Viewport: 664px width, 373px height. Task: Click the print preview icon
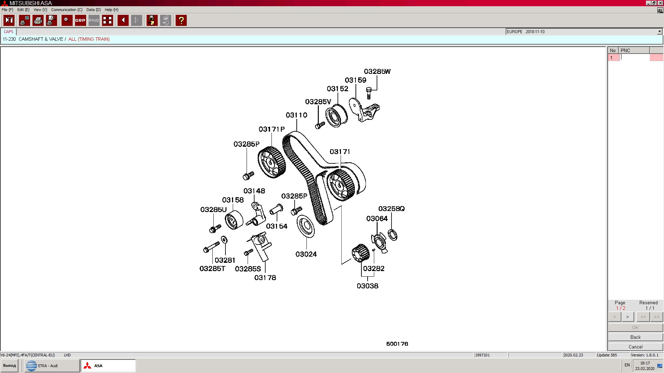pyautogui.click(x=52, y=20)
